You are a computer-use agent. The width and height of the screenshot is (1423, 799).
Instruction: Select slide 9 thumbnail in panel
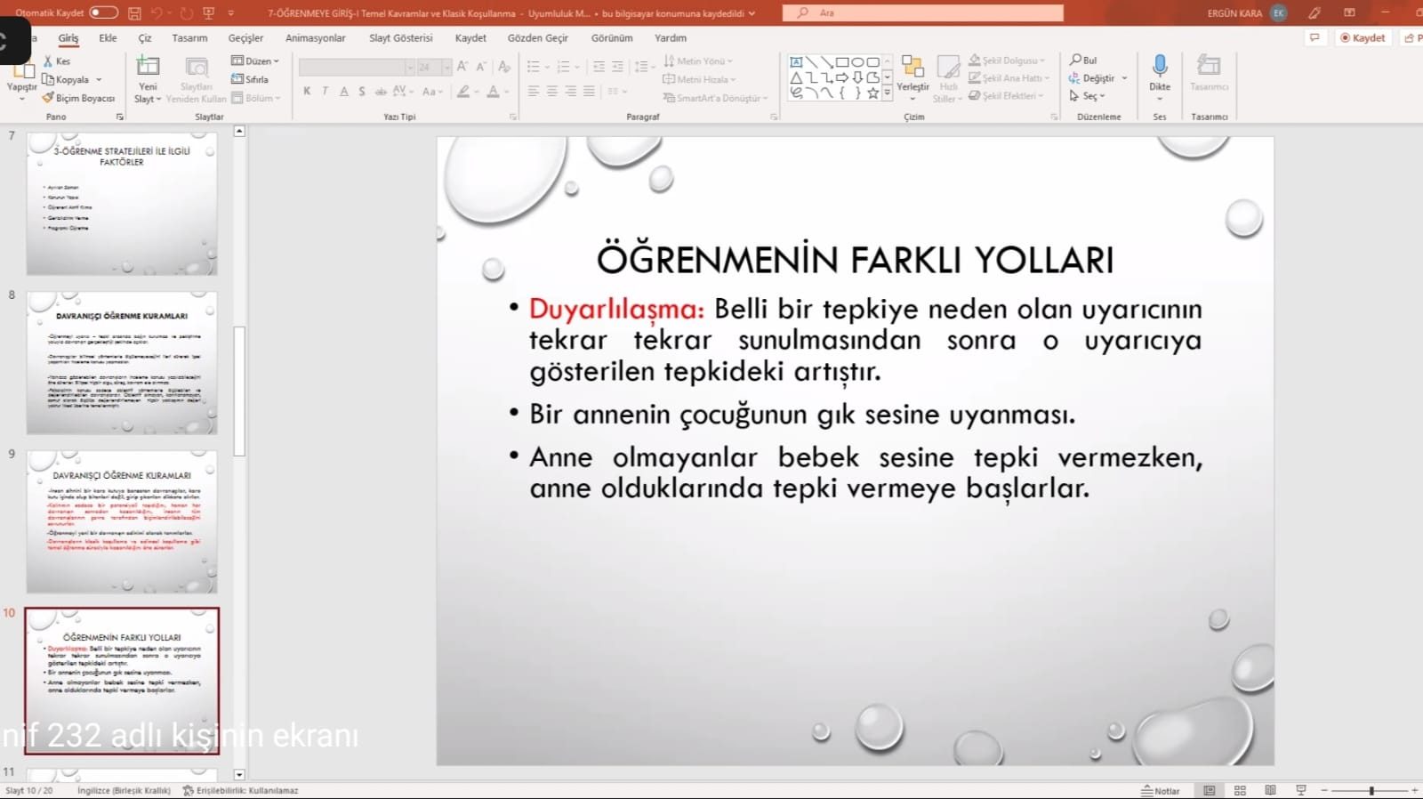click(x=122, y=522)
